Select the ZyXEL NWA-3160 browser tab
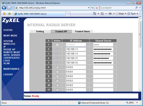Image resolution: width=143 pixels, height=106 pixels. click(x=40, y=14)
